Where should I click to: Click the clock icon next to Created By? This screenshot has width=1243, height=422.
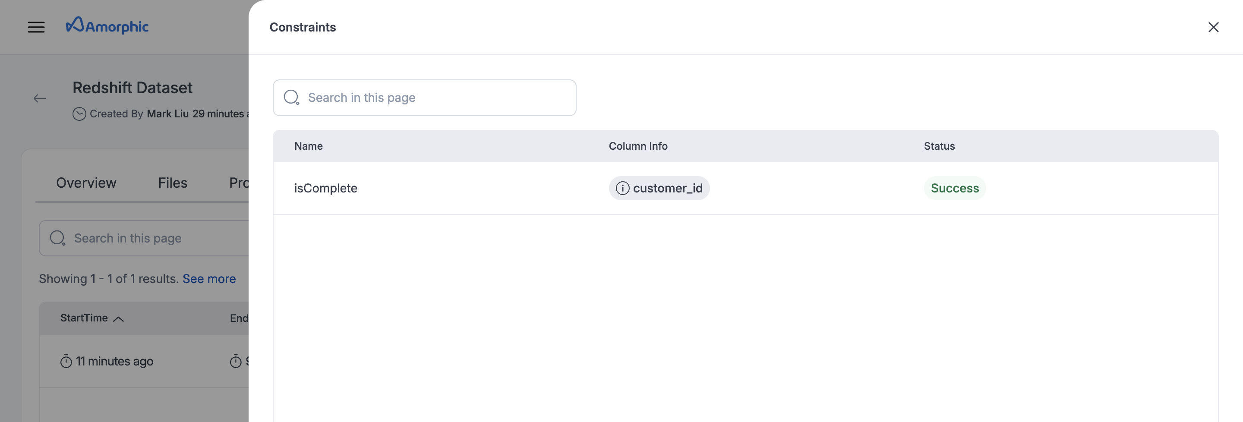pyautogui.click(x=79, y=114)
